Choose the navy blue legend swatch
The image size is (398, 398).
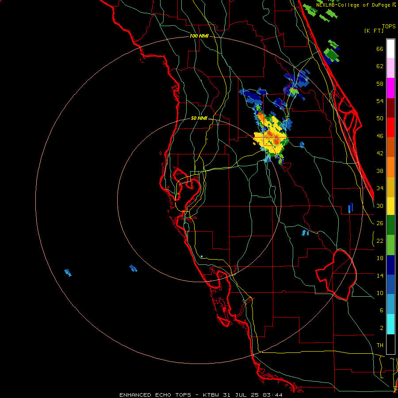390,265
